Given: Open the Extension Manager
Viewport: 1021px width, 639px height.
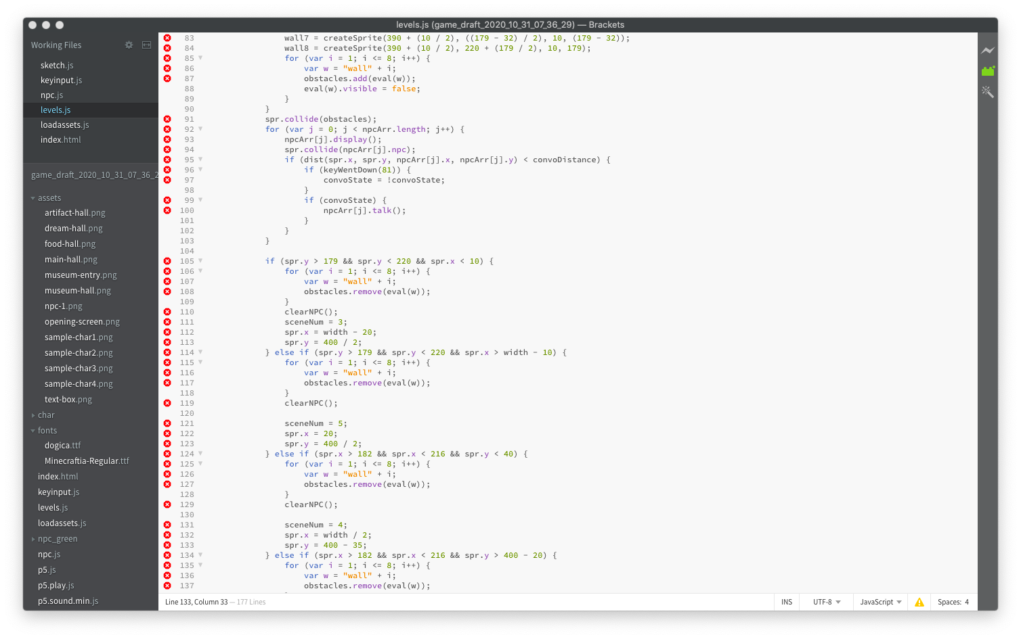Looking at the screenshot, I should tap(989, 70).
